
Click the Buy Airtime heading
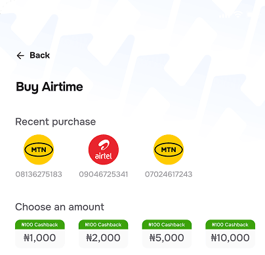coord(49,87)
